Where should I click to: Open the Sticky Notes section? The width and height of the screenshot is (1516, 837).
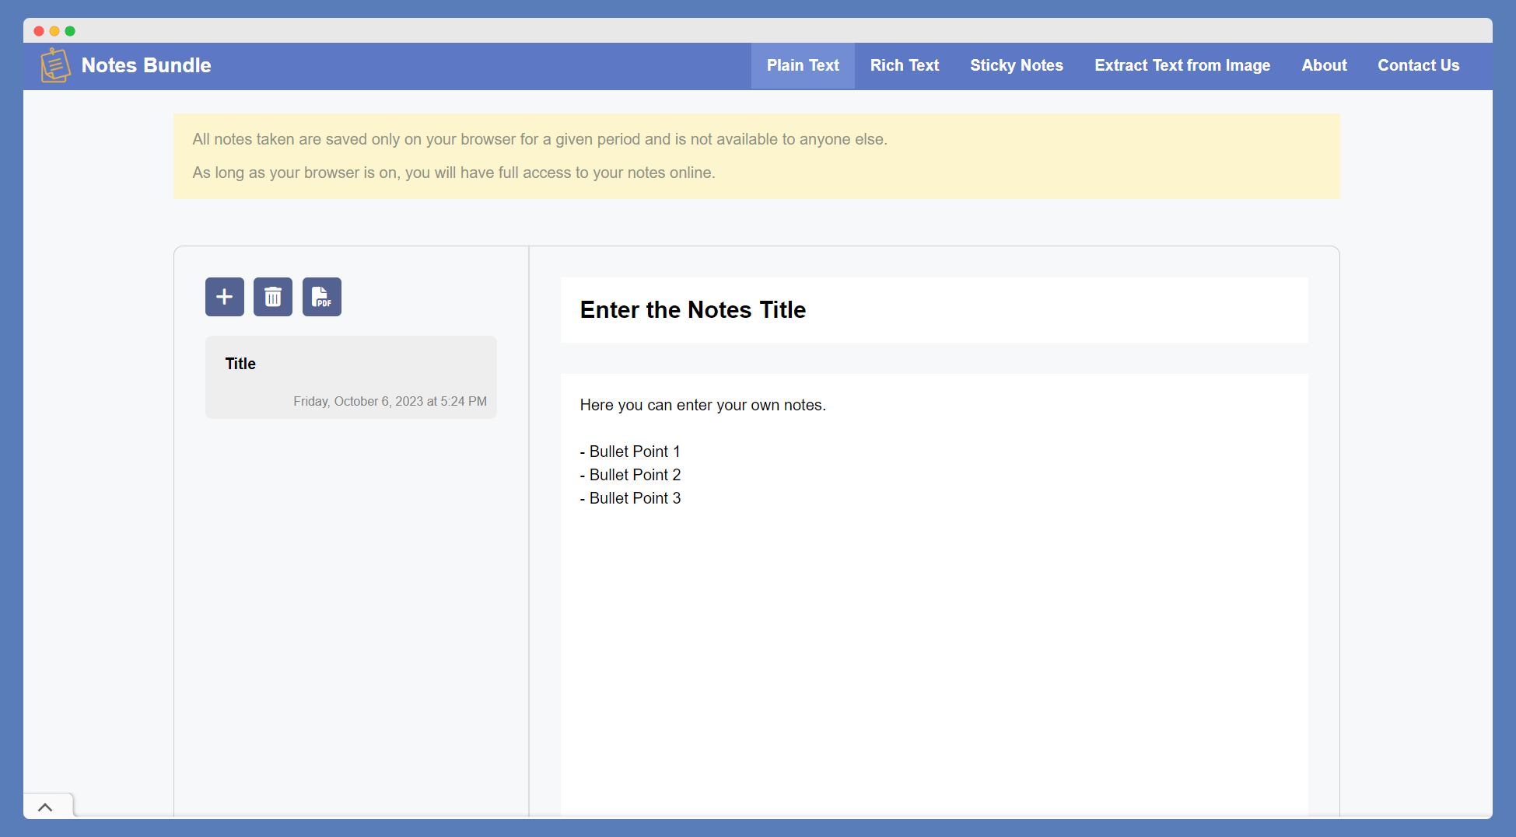click(x=1016, y=65)
